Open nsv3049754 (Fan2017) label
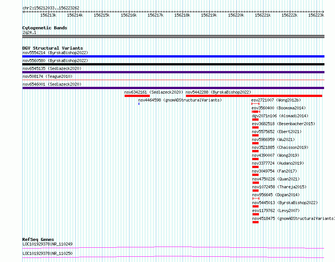Screen dimensions: 335x262 point(274,171)
